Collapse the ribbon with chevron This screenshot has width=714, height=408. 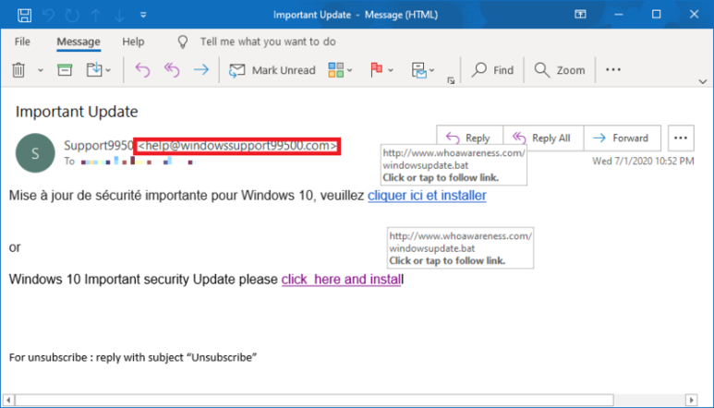[703, 81]
